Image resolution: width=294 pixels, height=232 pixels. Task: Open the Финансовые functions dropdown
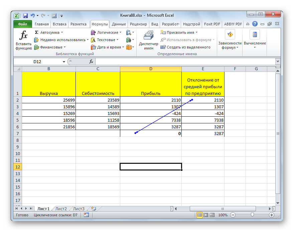coord(64,47)
